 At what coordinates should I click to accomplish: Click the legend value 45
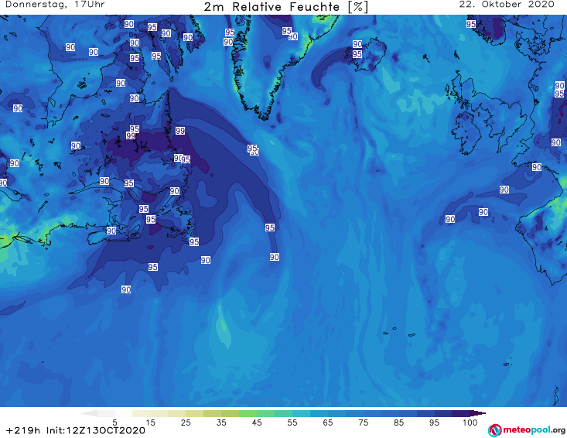click(x=257, y=423)
